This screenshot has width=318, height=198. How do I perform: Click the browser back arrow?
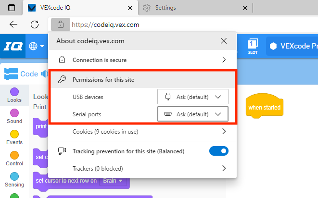13,25
